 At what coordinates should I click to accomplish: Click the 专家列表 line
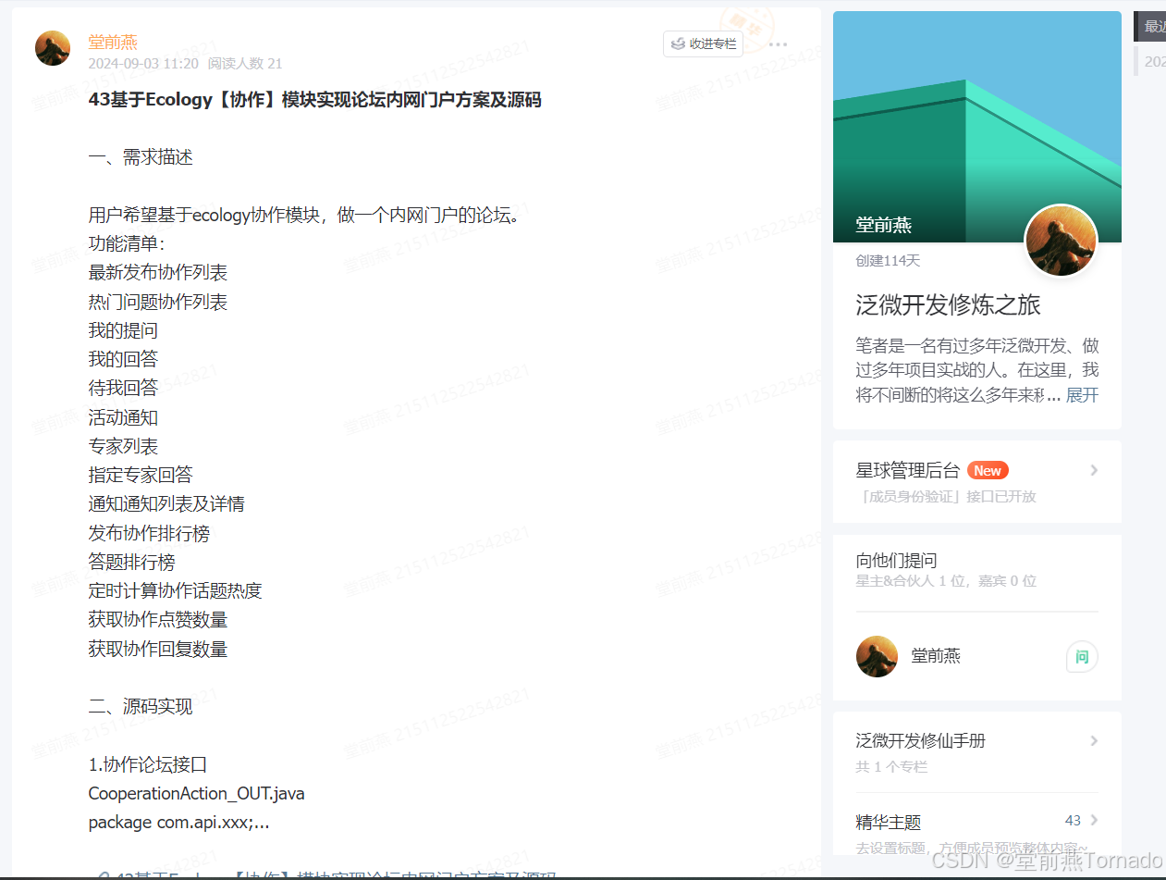click(123, 446)
